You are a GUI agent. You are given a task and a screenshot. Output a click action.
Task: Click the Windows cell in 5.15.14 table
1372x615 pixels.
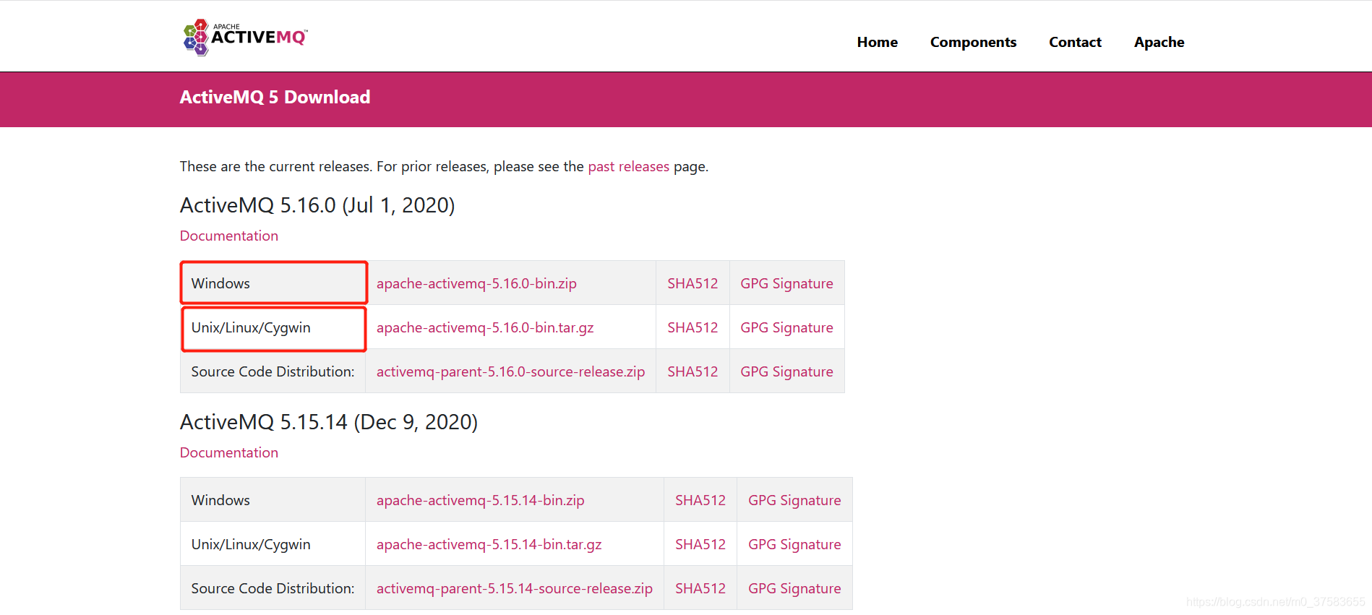point(273,500)
